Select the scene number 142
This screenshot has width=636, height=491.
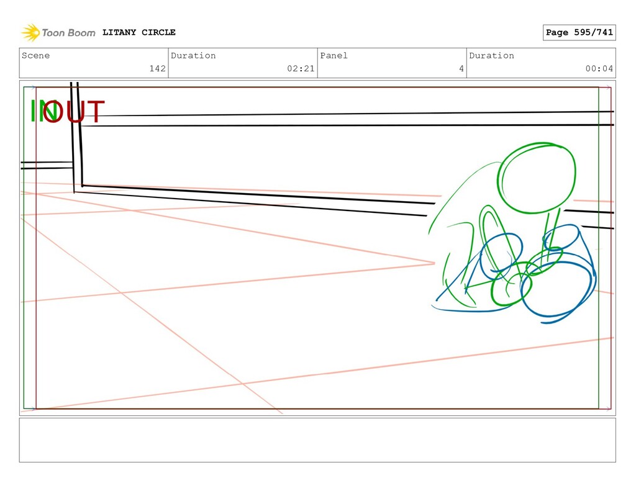coord(157,68)
